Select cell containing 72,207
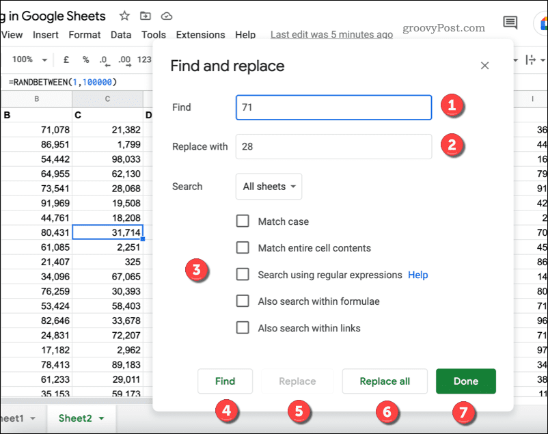This screenshot has width=548, height=434. pos(108,336)
